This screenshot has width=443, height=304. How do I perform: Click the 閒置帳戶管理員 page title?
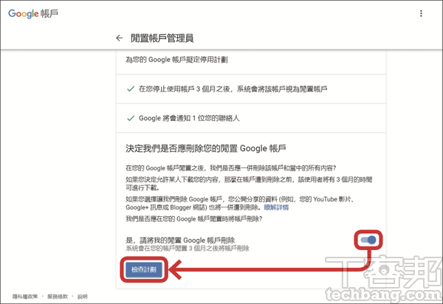162,38
